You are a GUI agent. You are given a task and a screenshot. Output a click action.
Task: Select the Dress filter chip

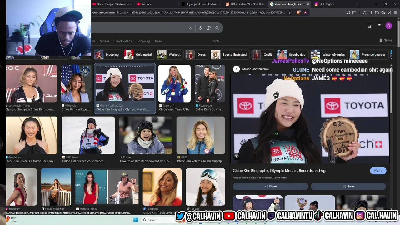click(x=197, y=54)
